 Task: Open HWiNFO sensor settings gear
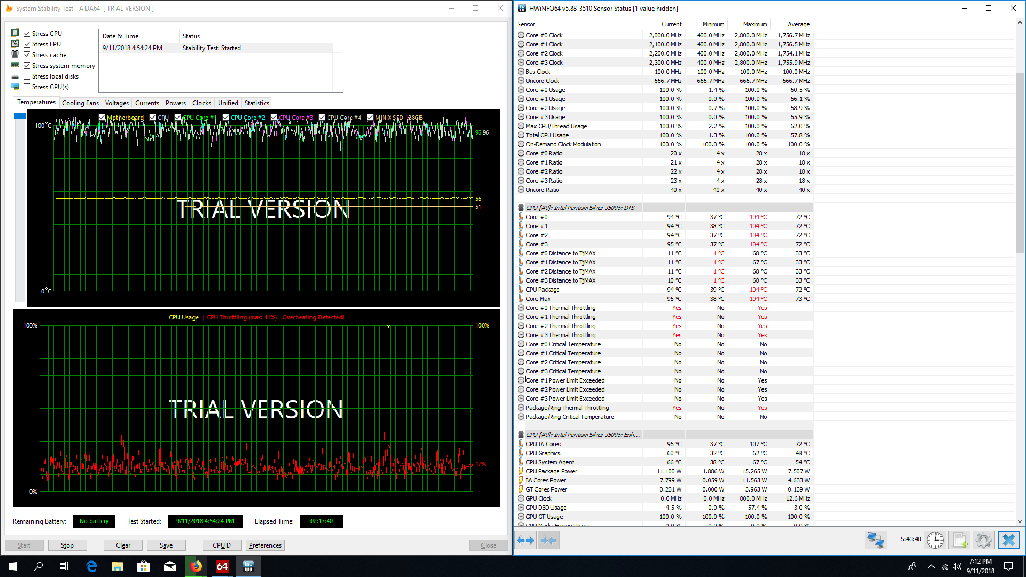(x=983, y=540)
